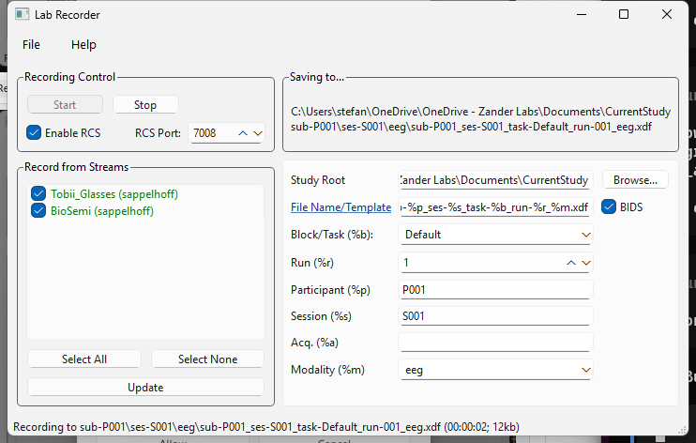Viewport: 696px width, 443px height.
Task: Click the Participant P001 field
Action: (496, 290)
